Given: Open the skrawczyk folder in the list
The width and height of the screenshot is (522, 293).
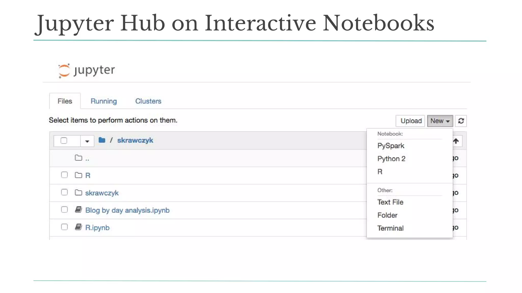Looking at the screenshot, I should click(x=102, y=193).
